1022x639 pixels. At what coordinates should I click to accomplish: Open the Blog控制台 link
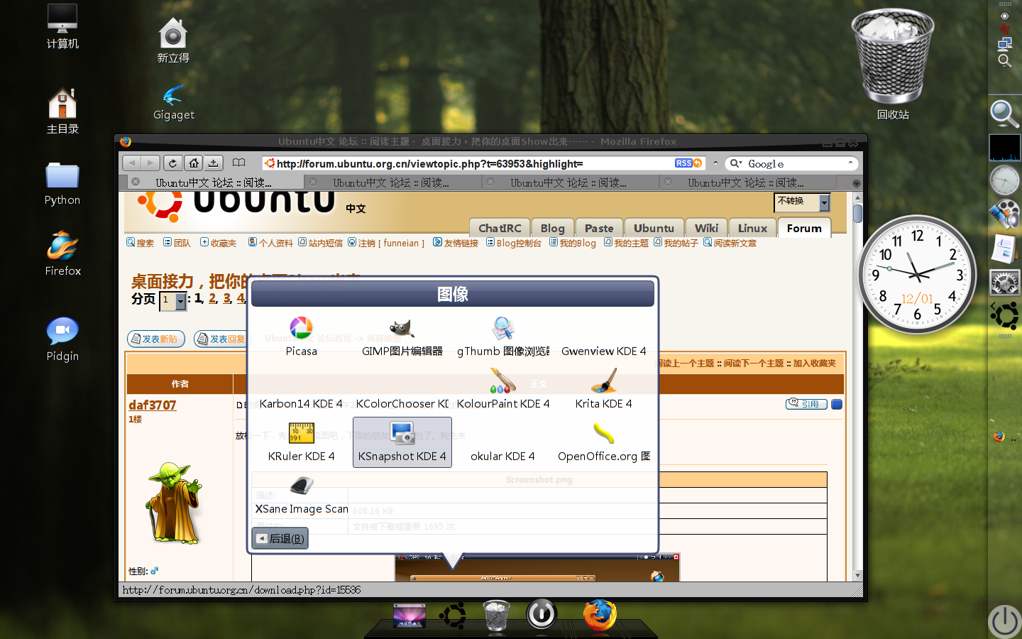tap(514, 243)
